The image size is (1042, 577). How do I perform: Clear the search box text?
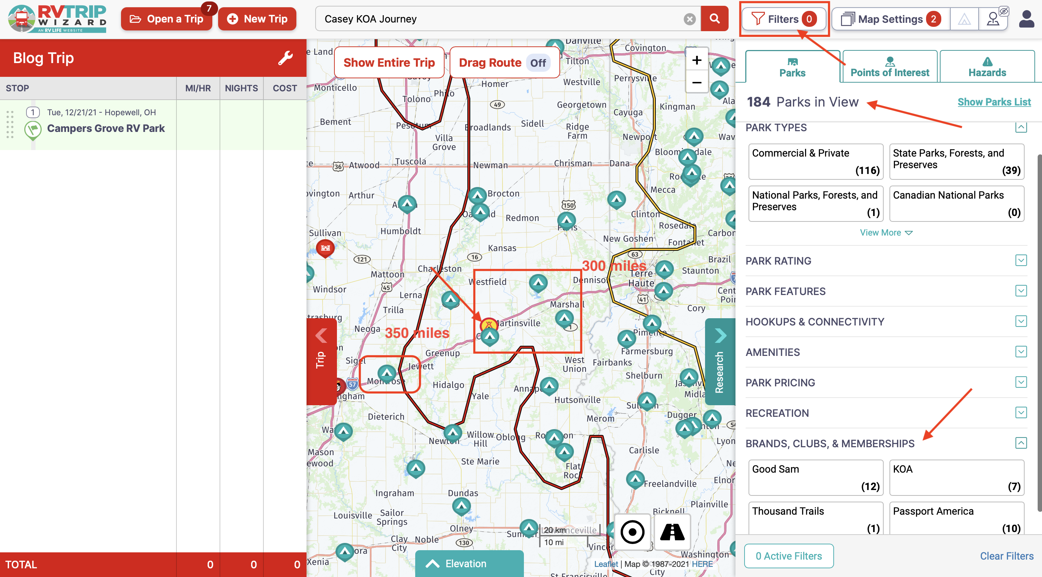[x=690, y=19]
